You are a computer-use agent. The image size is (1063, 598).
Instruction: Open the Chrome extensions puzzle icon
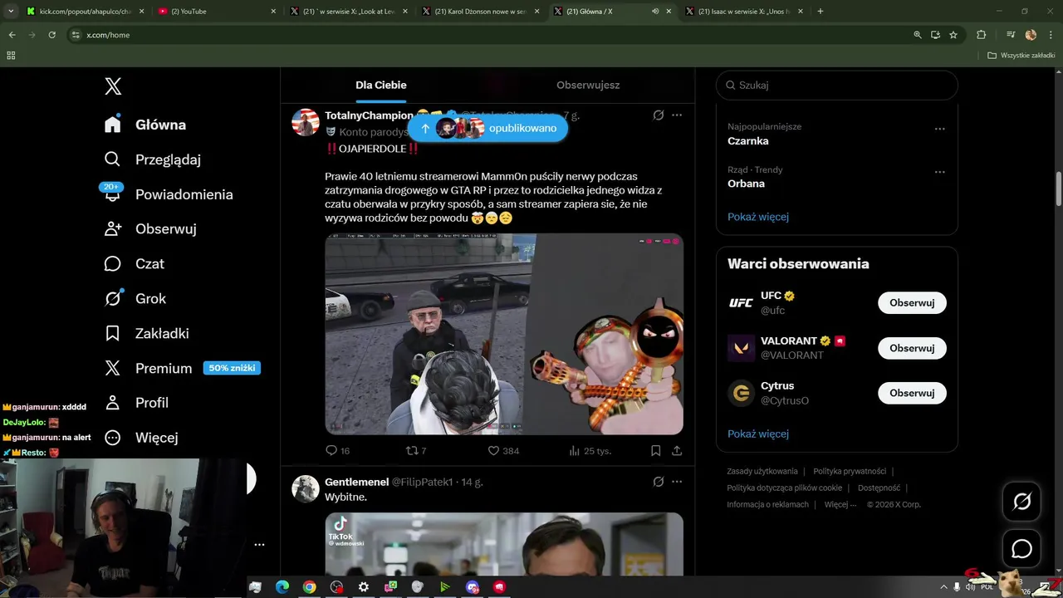(x=981, y=35)
